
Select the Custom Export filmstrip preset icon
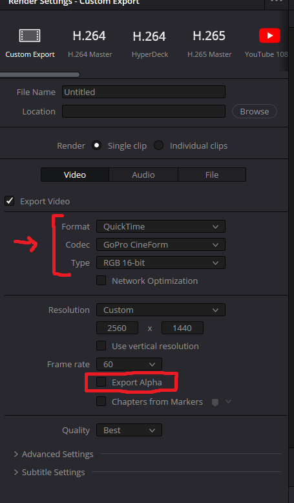point(30,36)
